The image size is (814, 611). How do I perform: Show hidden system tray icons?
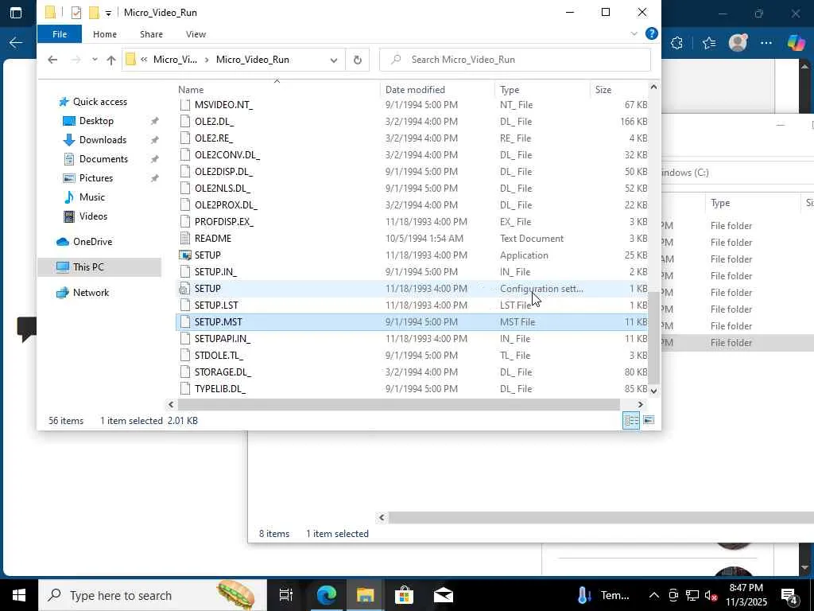654,595
